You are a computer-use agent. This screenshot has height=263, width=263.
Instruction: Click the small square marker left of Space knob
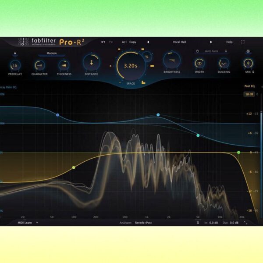110,66
